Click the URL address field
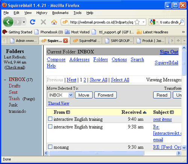Screen dimensions: 188x164 (102, 22)
